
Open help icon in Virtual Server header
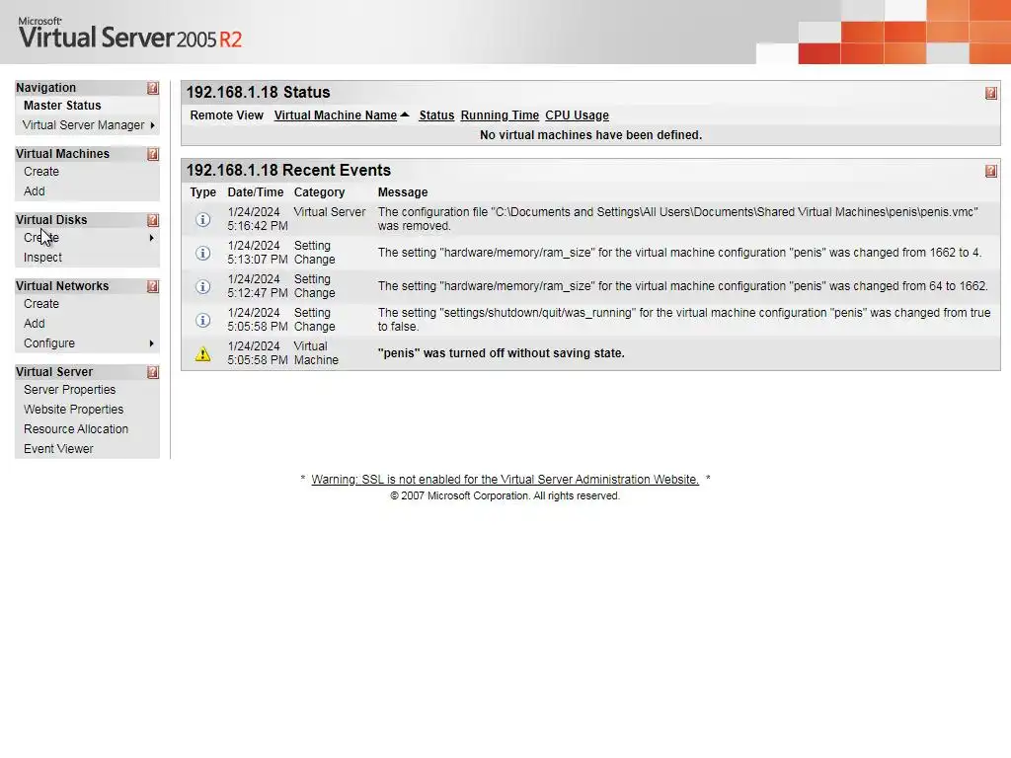(x=153, y=372)
